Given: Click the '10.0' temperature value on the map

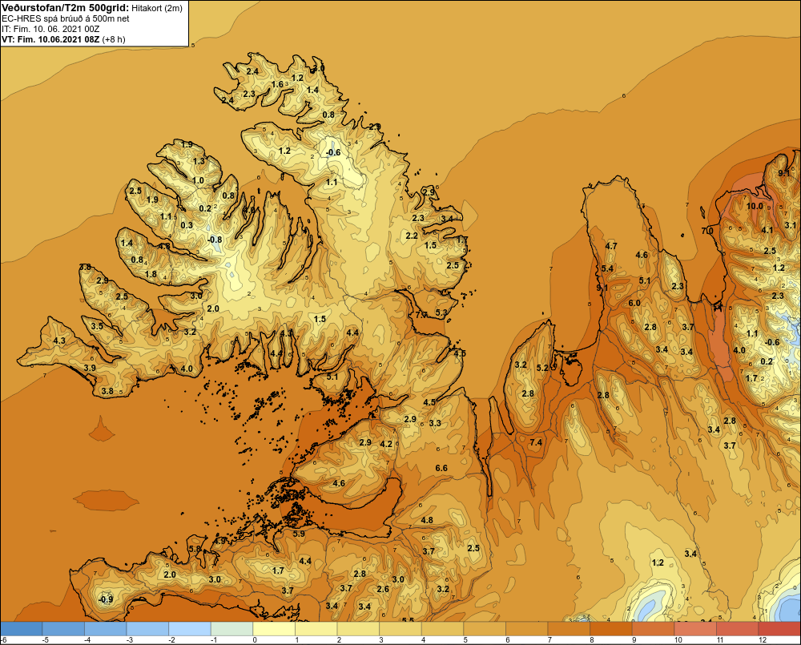Looking at the screenshot, I should coord(755,206).
